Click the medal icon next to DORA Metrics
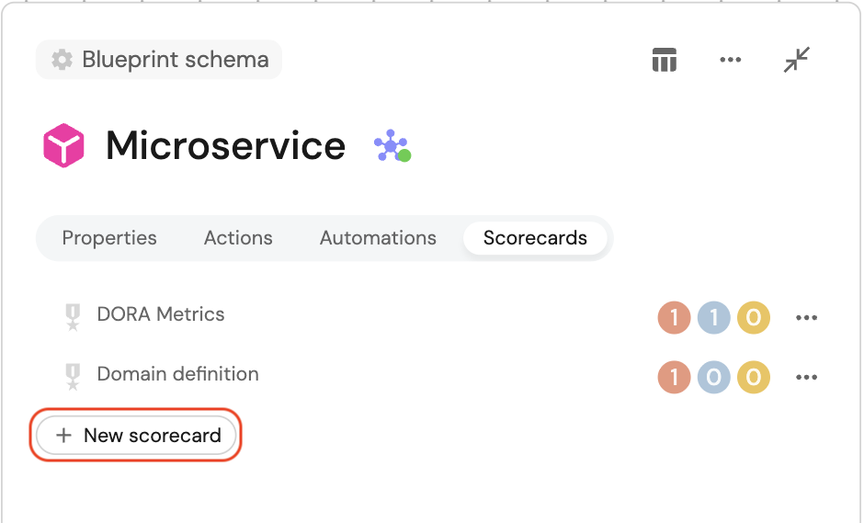Image resolution: width=864 pixels, height=523 pixels. pyautogui.click(x=73, y=316)
